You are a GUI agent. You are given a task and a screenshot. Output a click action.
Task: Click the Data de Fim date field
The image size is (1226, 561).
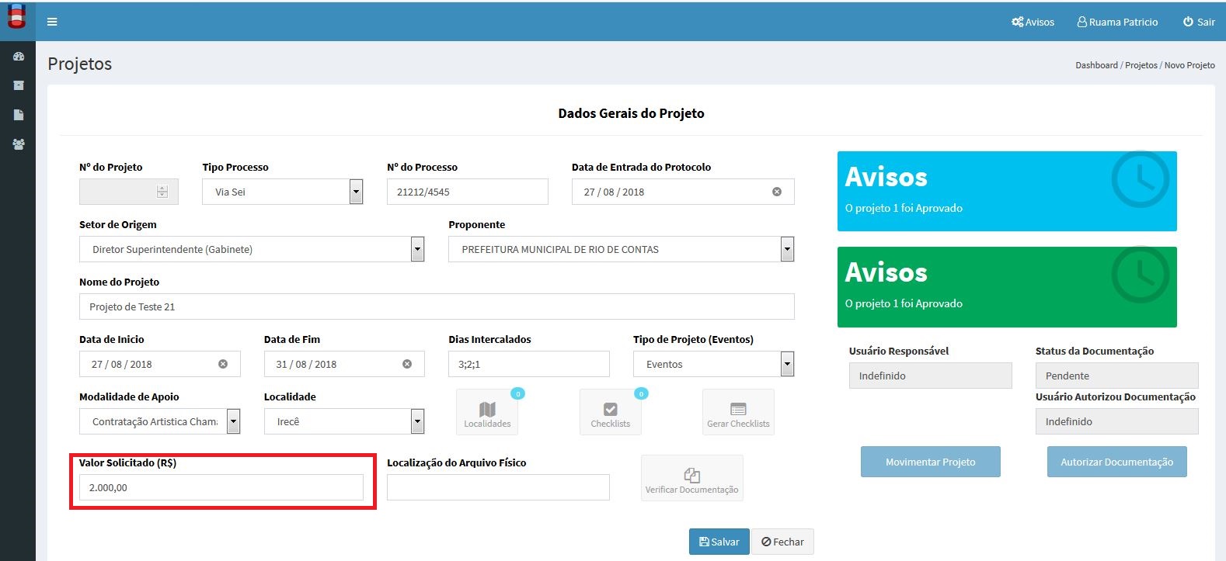tap(344, 364)
